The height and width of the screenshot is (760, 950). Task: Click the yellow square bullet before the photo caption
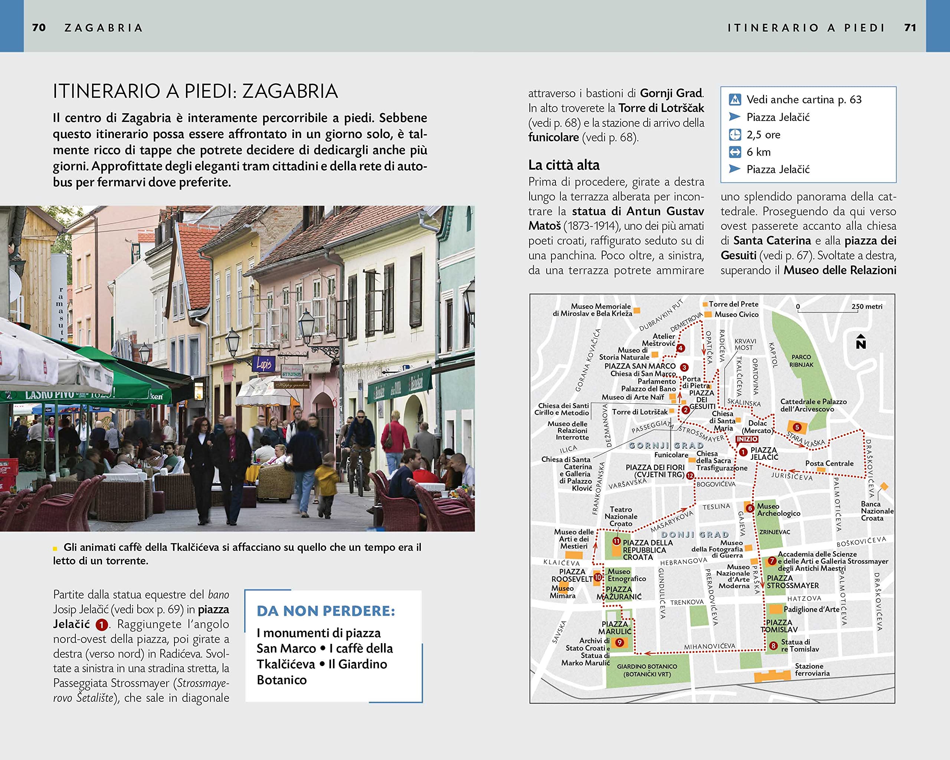55,548
